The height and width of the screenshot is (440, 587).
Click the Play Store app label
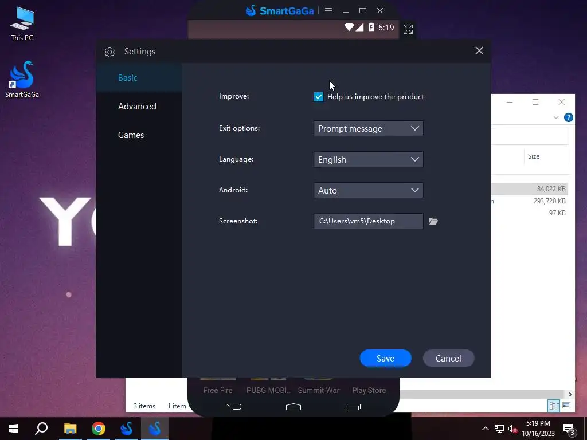pyautogui.click(x=369, y=390)
